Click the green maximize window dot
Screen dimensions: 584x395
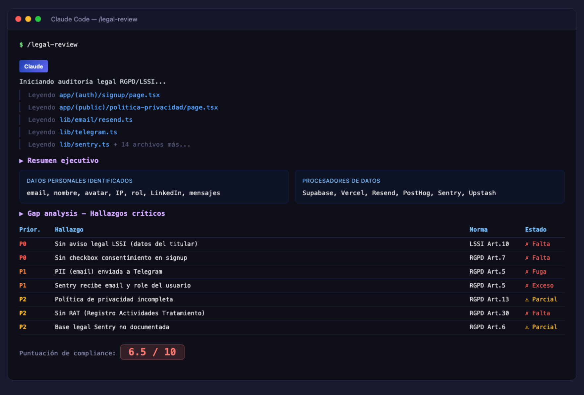tap(38, 19)
